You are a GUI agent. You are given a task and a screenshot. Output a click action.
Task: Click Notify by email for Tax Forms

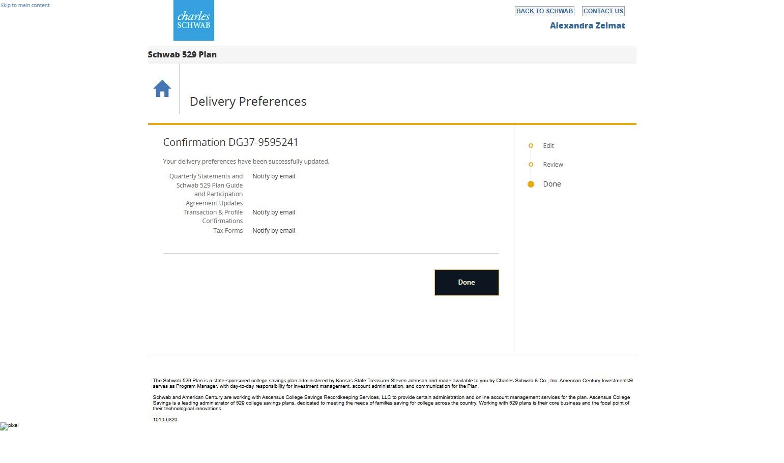click(274, 231)
